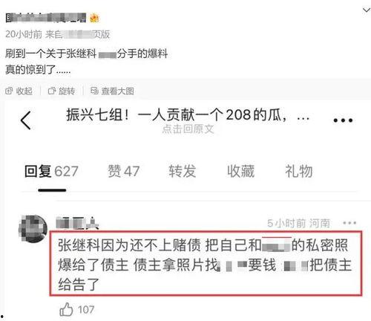
Task: Select the 收藏 tab
Action: click(240, 171)
